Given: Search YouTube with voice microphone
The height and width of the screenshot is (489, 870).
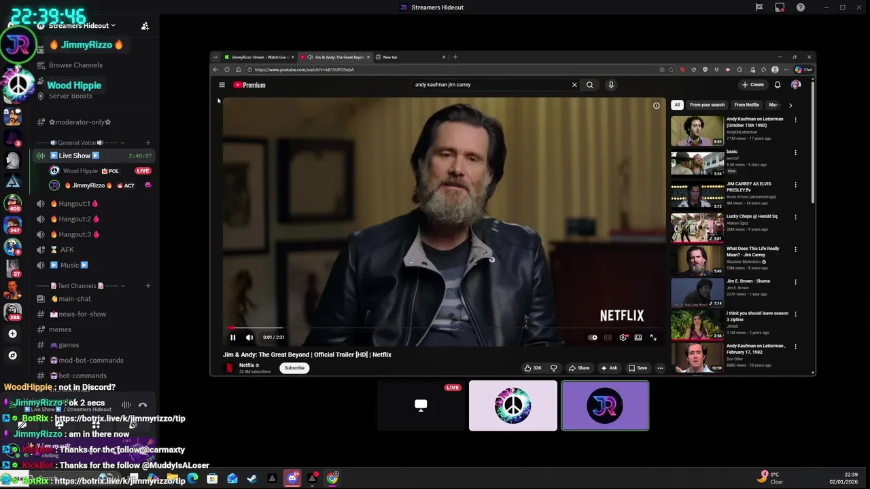Looking at the screenshot, I should (611, 85).
